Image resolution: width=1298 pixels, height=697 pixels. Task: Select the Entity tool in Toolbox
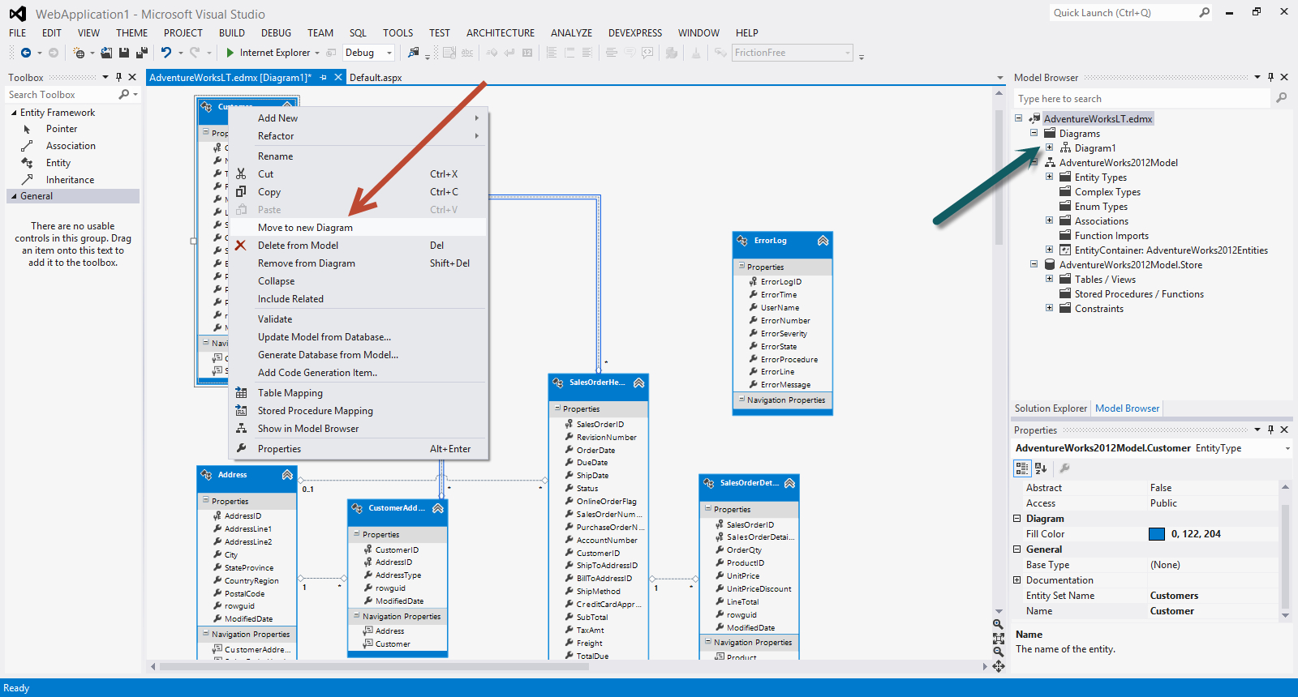[x=58, y=163]
